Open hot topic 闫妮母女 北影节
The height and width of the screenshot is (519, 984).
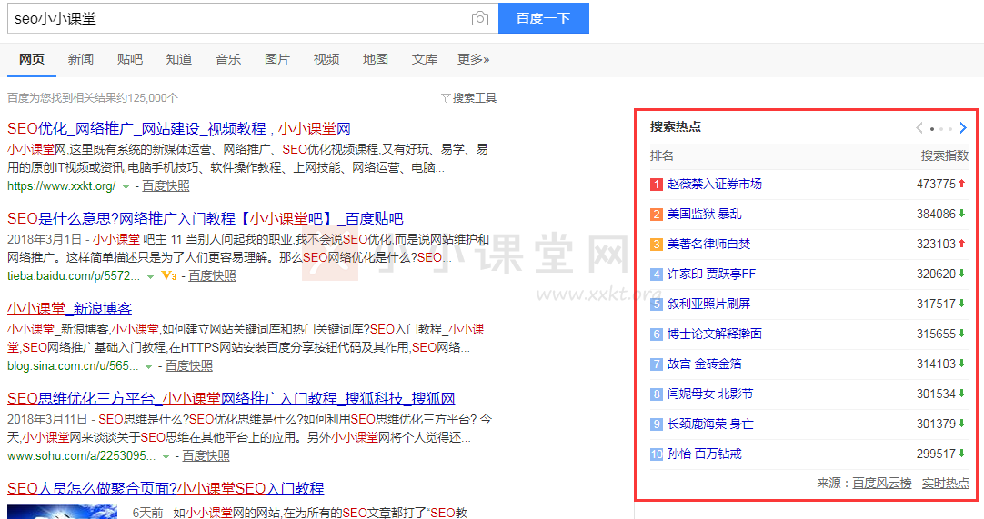tap(710, 394)
